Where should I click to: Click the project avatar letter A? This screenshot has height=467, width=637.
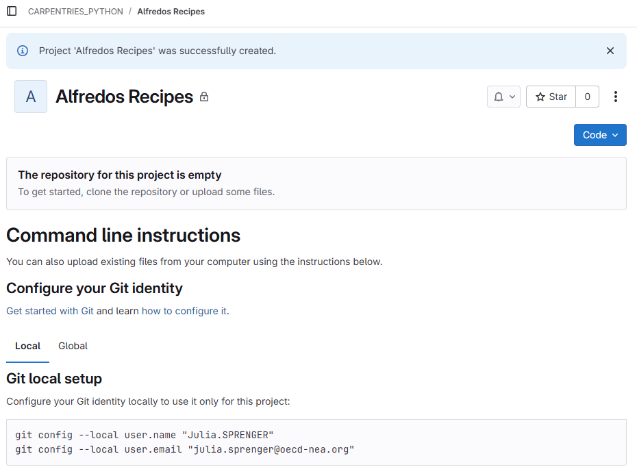(x=30, y=96)
